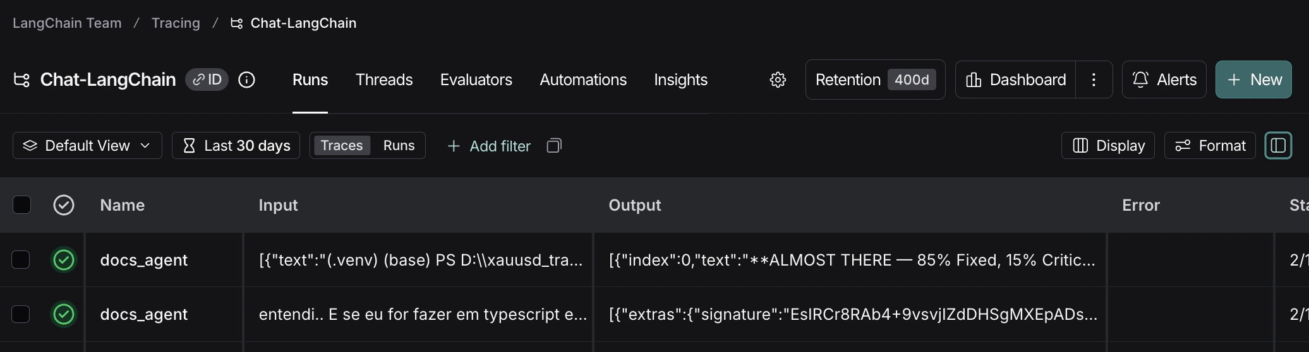Screen dimensions: 1309x352
Task: Click the copy filters icon
Action: click(554, 146)
